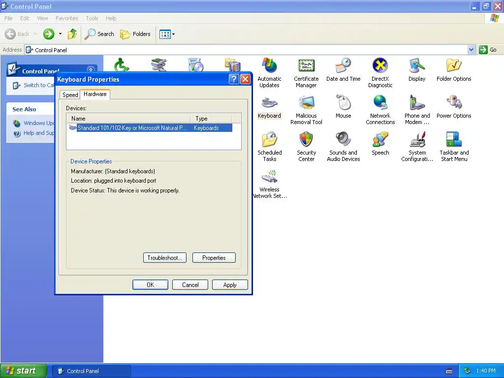Click the green Forward arrow button
The width and height of the screenshot is (504, 378).
point(49,34)
